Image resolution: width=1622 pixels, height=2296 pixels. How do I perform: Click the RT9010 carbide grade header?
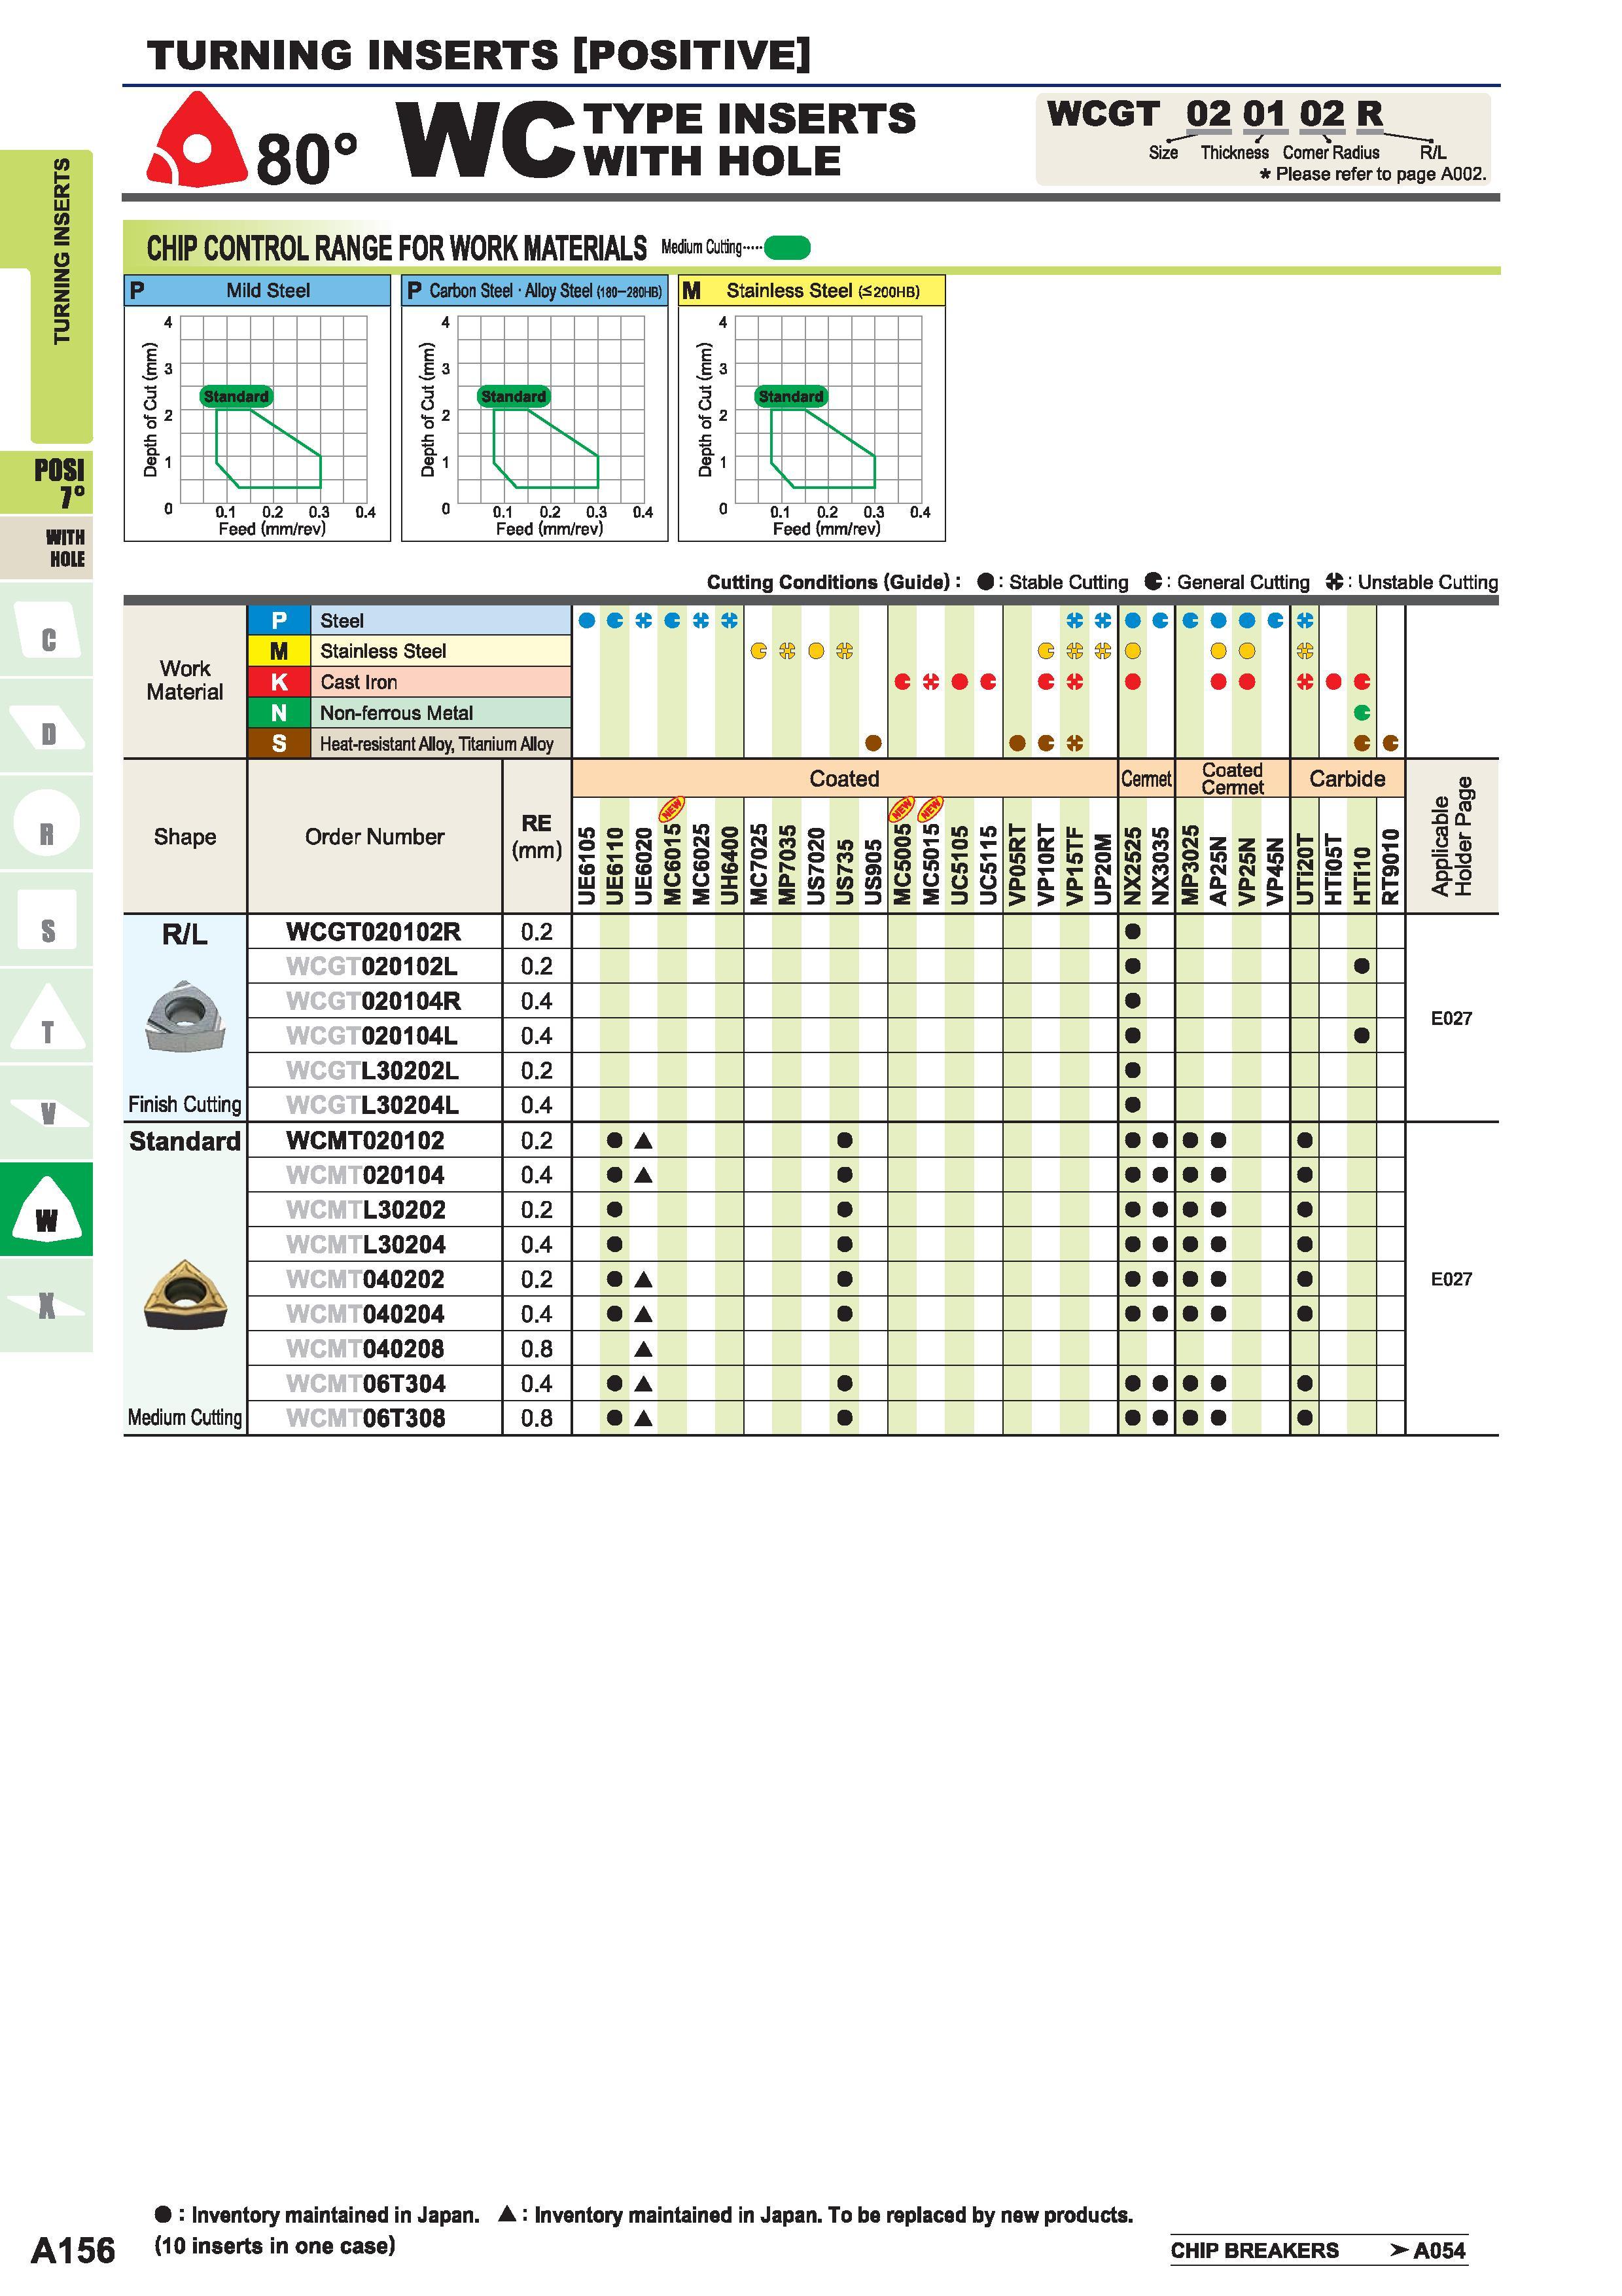1390,865
